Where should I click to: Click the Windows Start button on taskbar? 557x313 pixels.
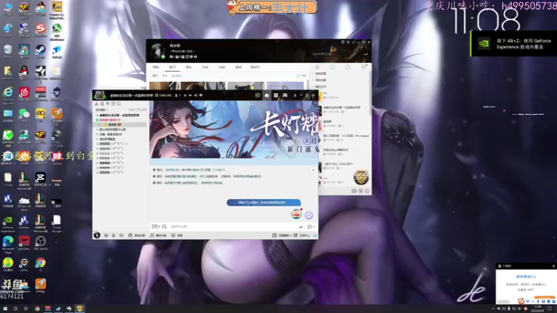(x=5, y=309)
